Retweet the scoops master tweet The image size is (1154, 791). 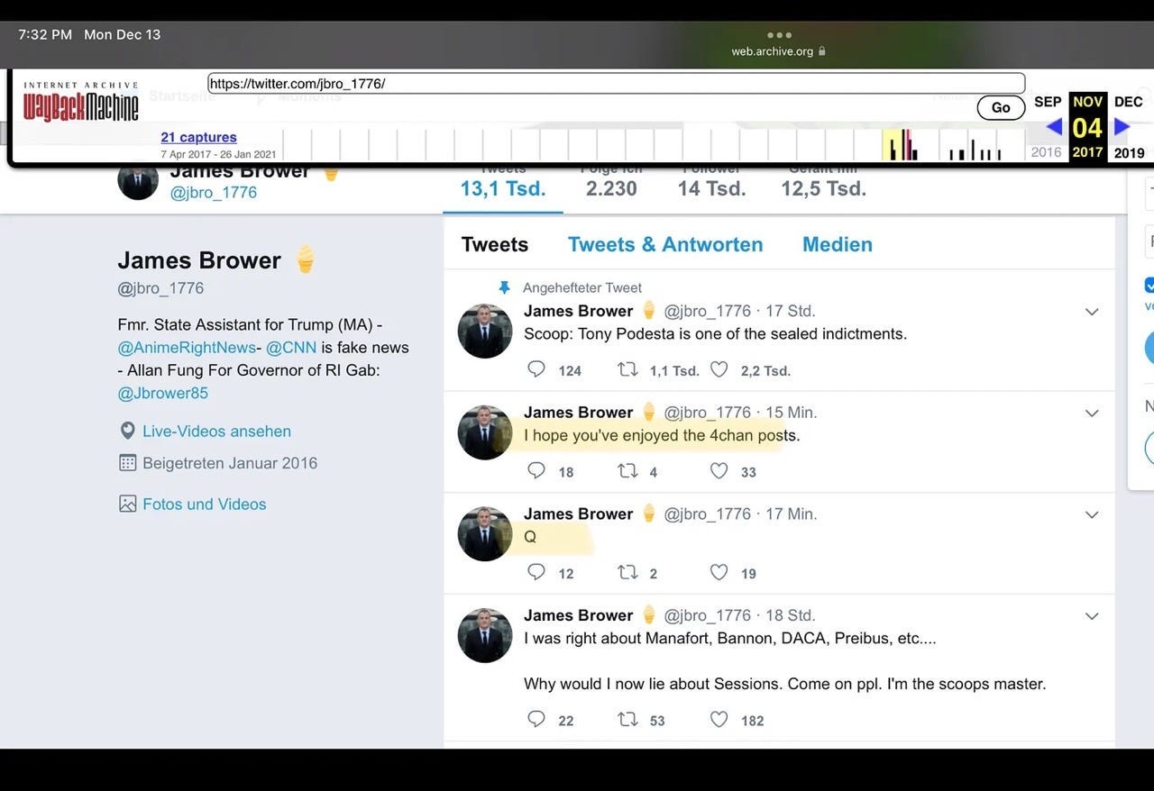627,719
